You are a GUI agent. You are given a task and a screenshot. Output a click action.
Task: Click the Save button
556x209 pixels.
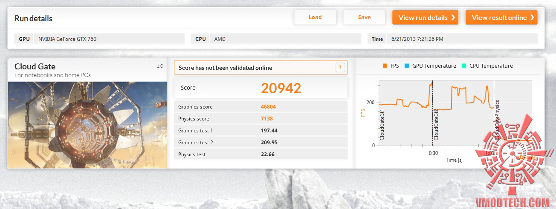pos(364,17)
